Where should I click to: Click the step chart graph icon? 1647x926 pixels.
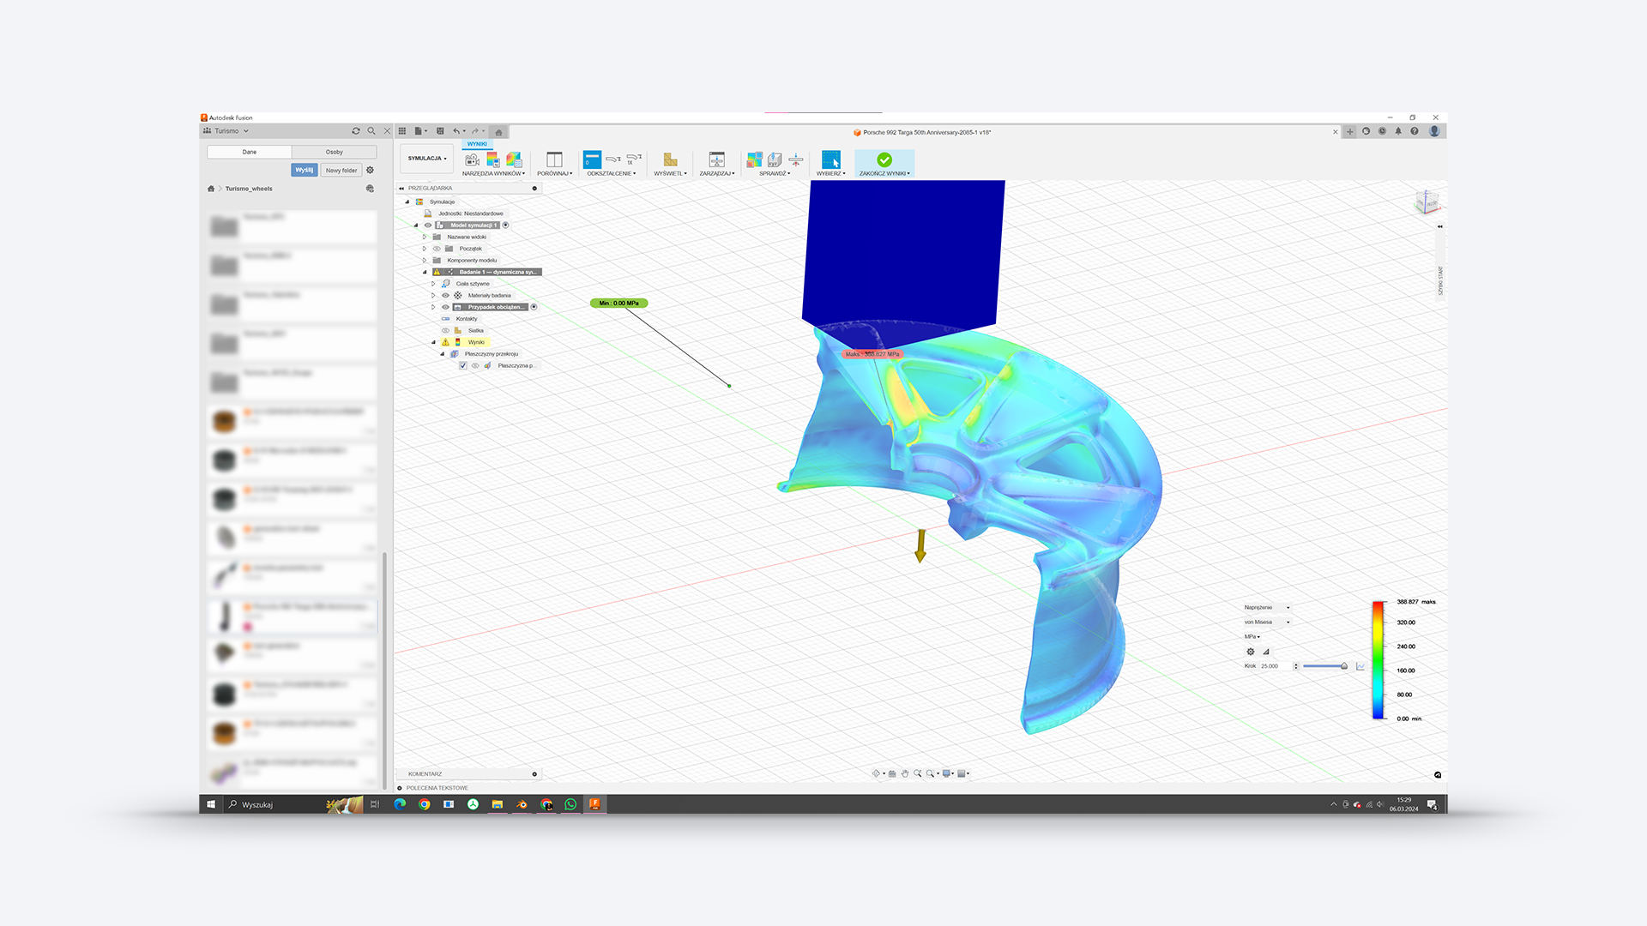pos(1360,666)
